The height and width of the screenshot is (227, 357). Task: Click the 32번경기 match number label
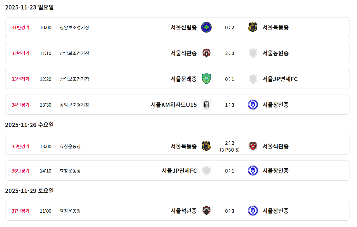coord(20,53)
